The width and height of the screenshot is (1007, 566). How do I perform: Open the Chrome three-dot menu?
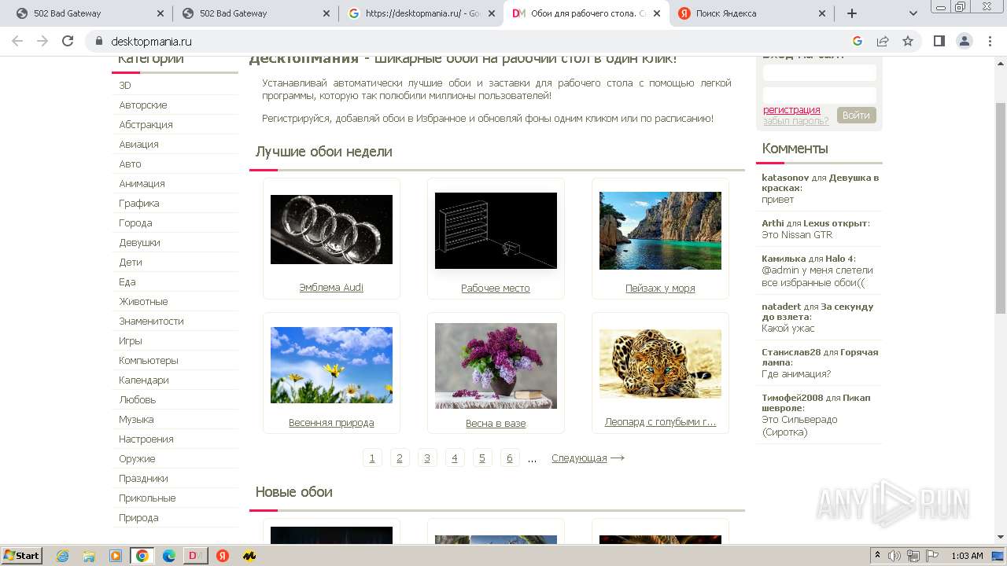pos(989,41)
